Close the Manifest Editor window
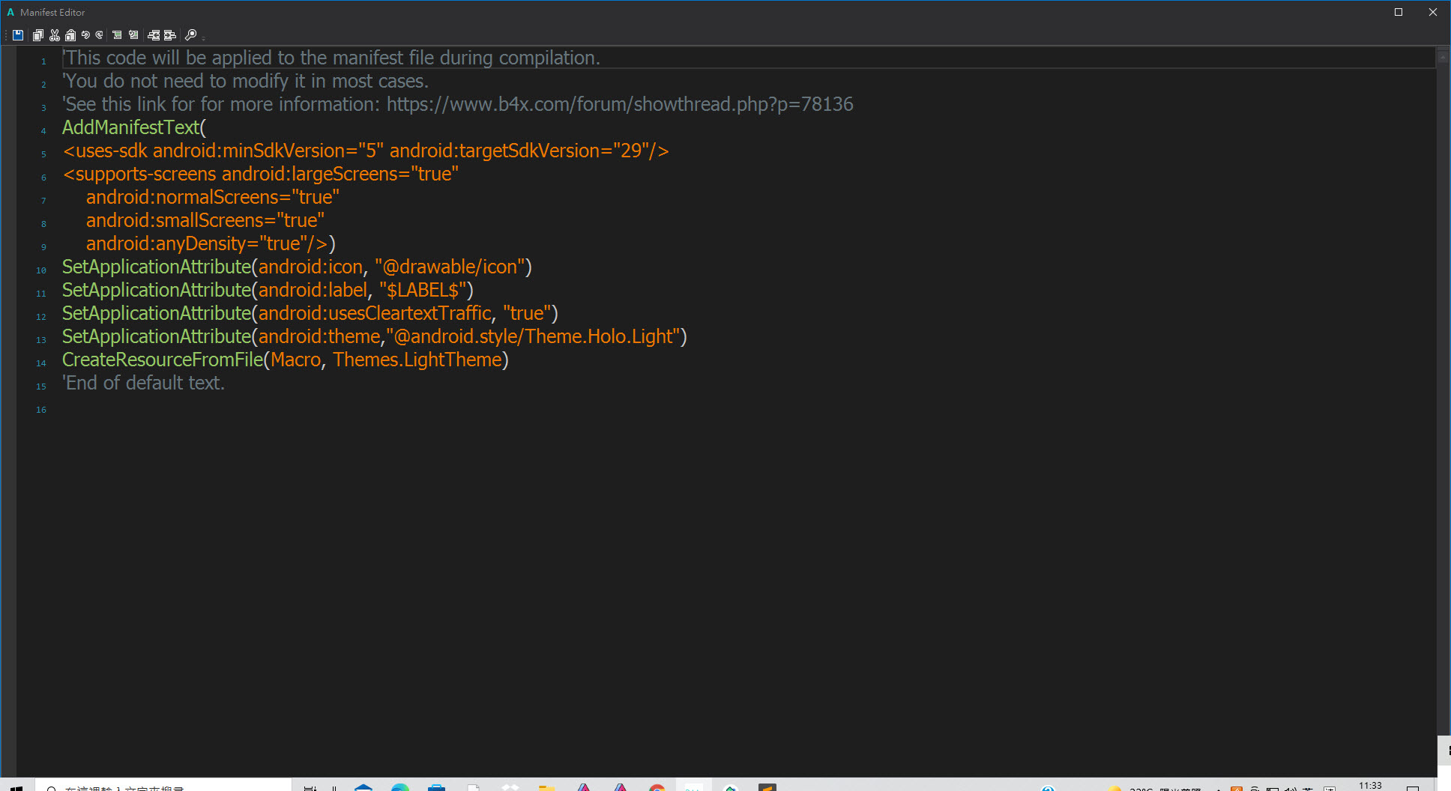 [x=1433, y=12]
